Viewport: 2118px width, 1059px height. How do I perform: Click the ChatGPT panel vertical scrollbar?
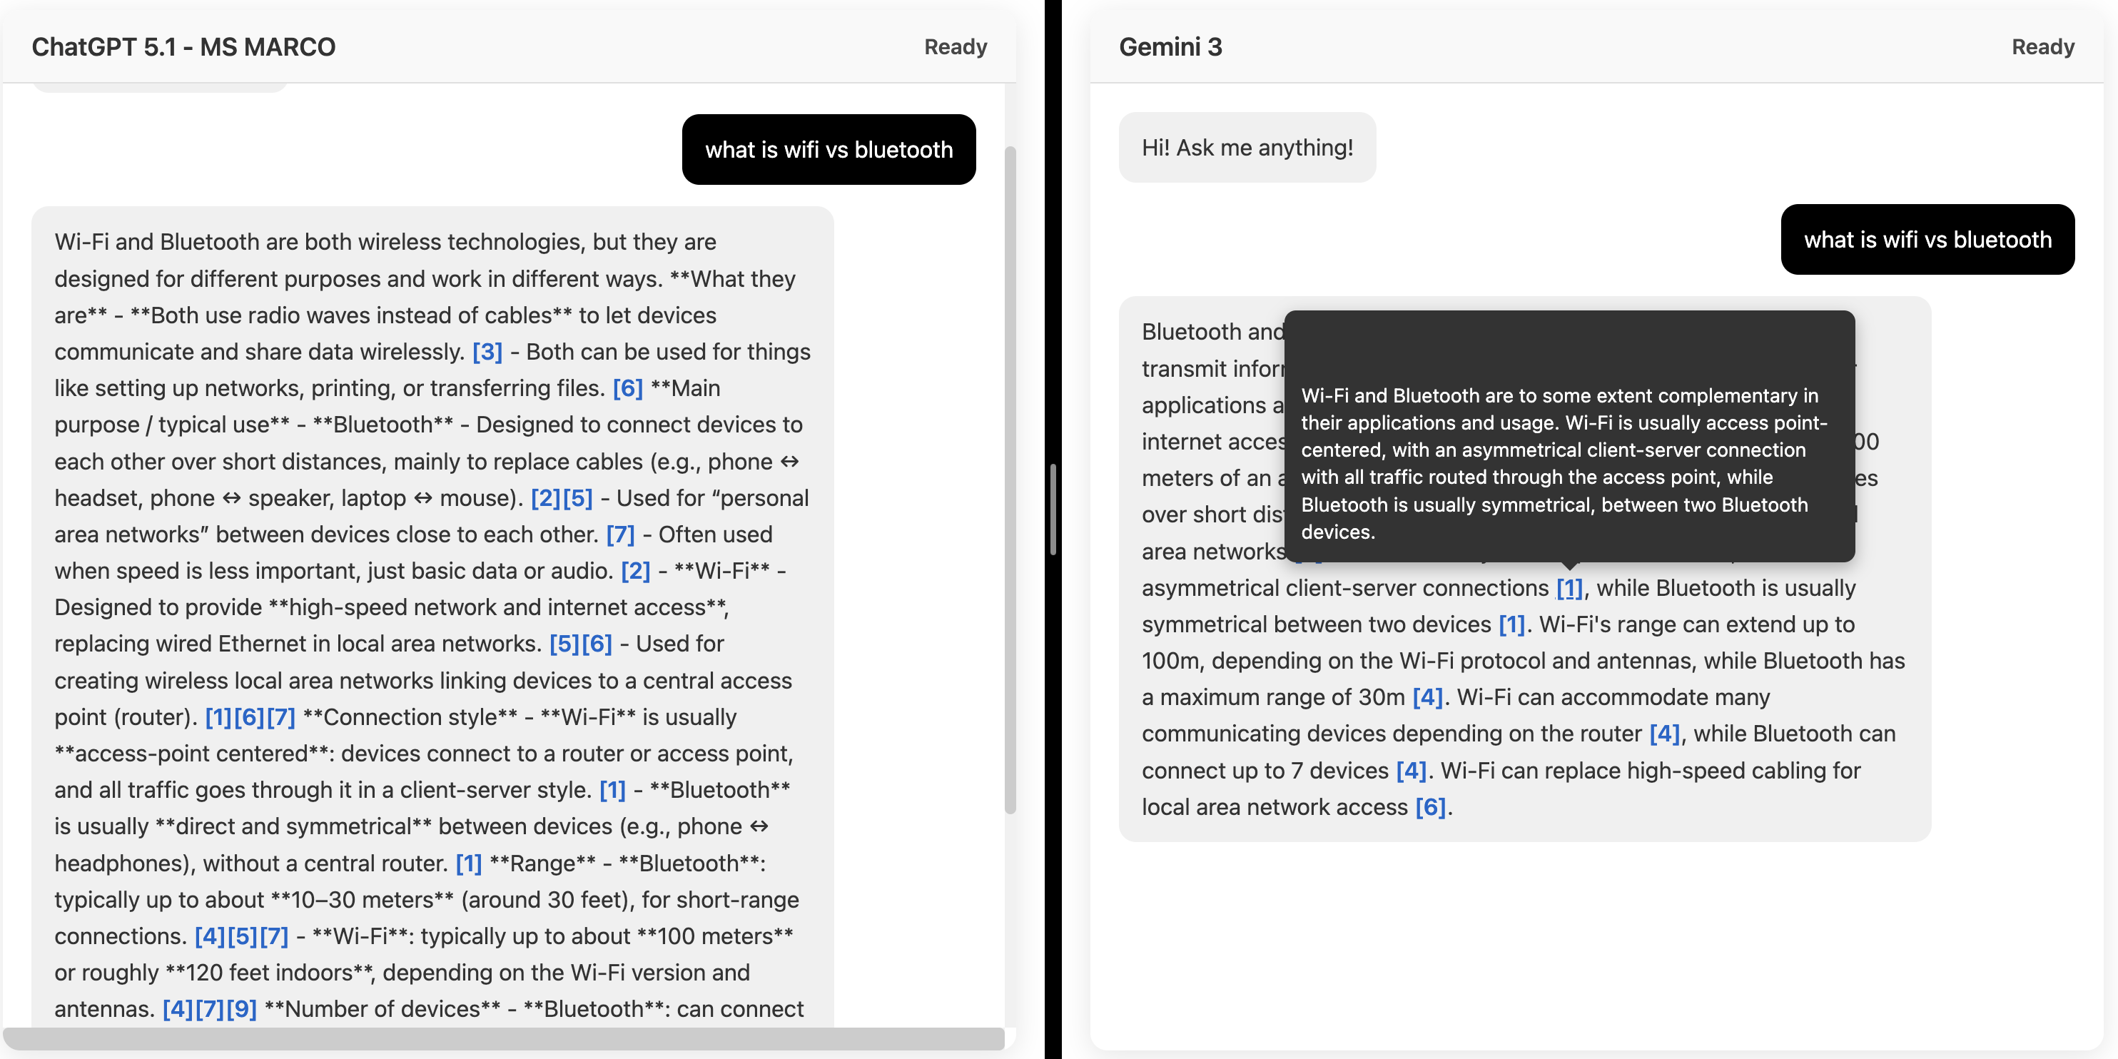point(1010,481)
